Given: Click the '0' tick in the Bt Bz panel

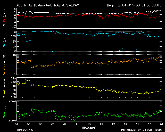Looking at the screenshot, I should [x=15, y=18].
